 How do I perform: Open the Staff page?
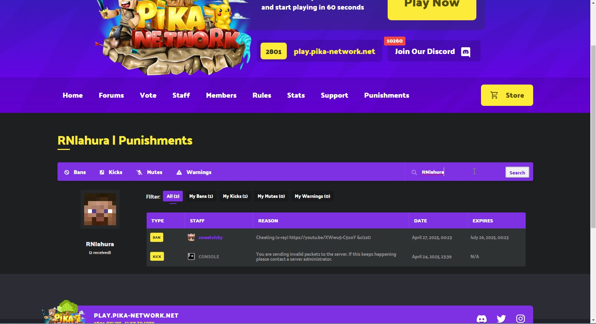[181, 95]
